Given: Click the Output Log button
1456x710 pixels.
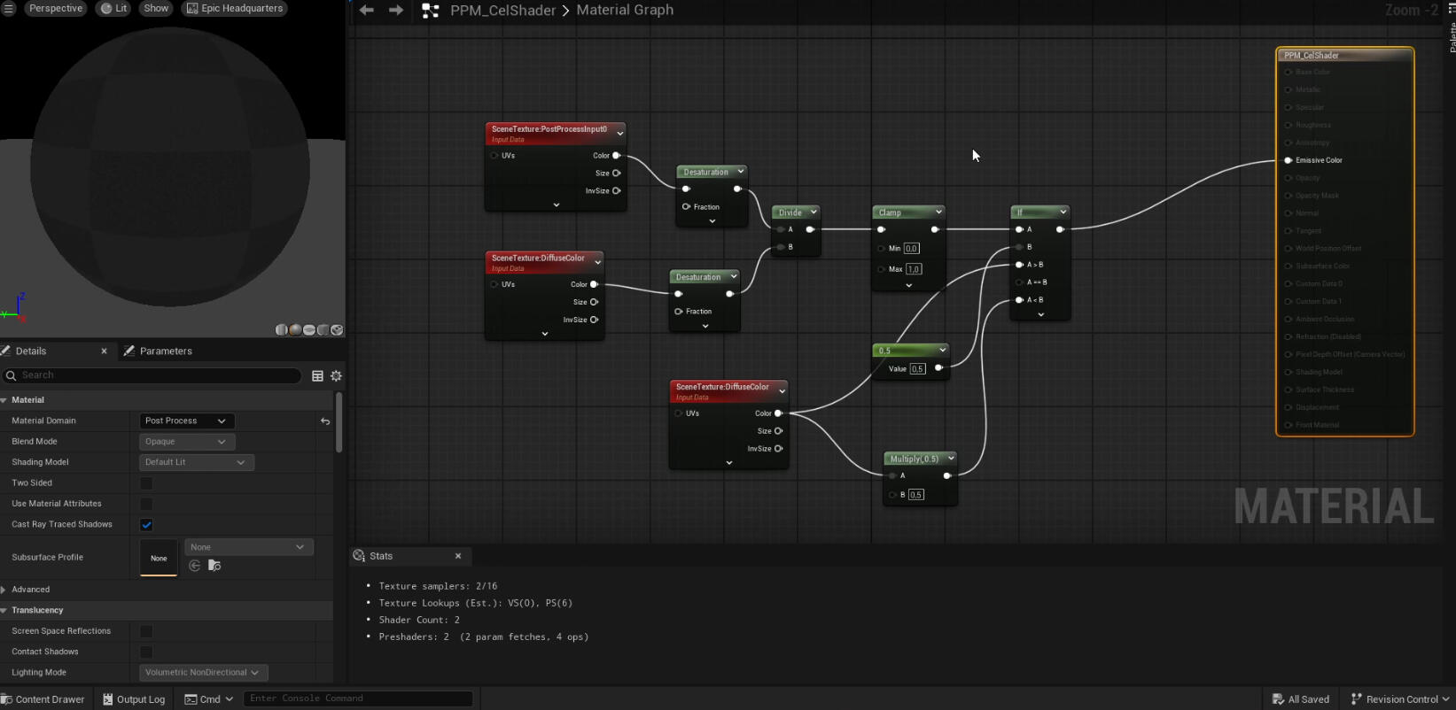Looking at the screenshot, I should click(x=134, y=699).
